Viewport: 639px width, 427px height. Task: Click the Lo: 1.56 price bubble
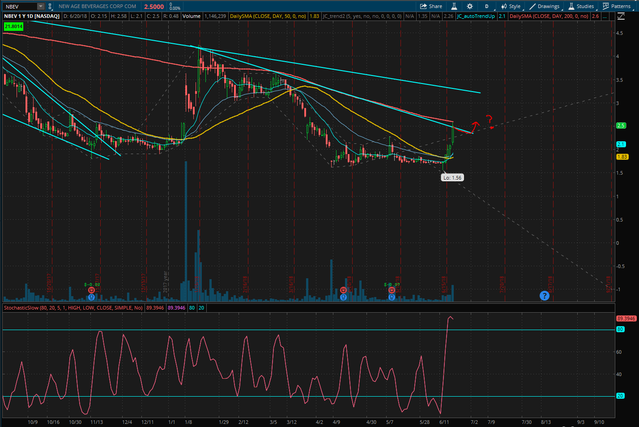452,178
